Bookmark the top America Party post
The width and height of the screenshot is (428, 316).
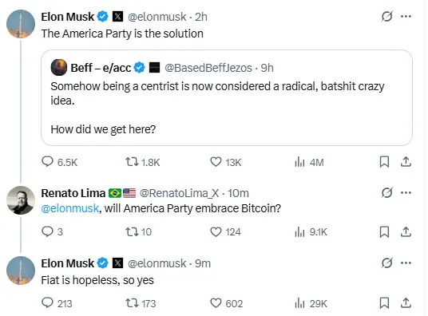[384, 162]
